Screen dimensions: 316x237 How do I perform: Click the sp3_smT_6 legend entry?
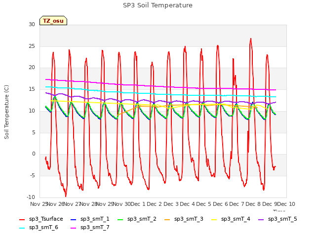coord(39,228)
